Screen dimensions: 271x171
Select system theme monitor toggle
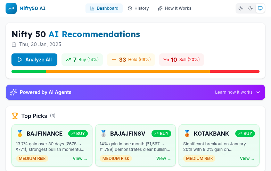(x=260, y=8)
